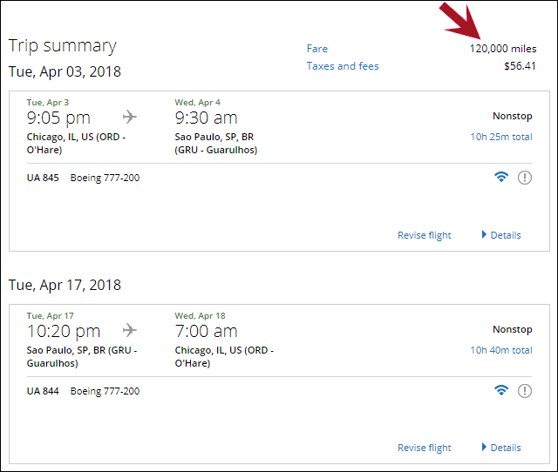Screen dimensions: 558x472
Task: Click Wi-Fi icon on flight UA 845
Action: tap(500, 178)
